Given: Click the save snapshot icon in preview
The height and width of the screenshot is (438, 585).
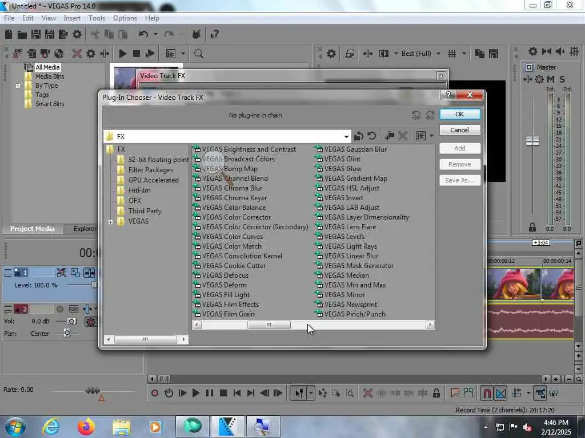Looking at the screenshot, I should 494,54.
